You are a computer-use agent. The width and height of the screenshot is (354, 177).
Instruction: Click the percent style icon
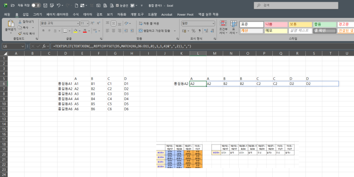[194, 31]
